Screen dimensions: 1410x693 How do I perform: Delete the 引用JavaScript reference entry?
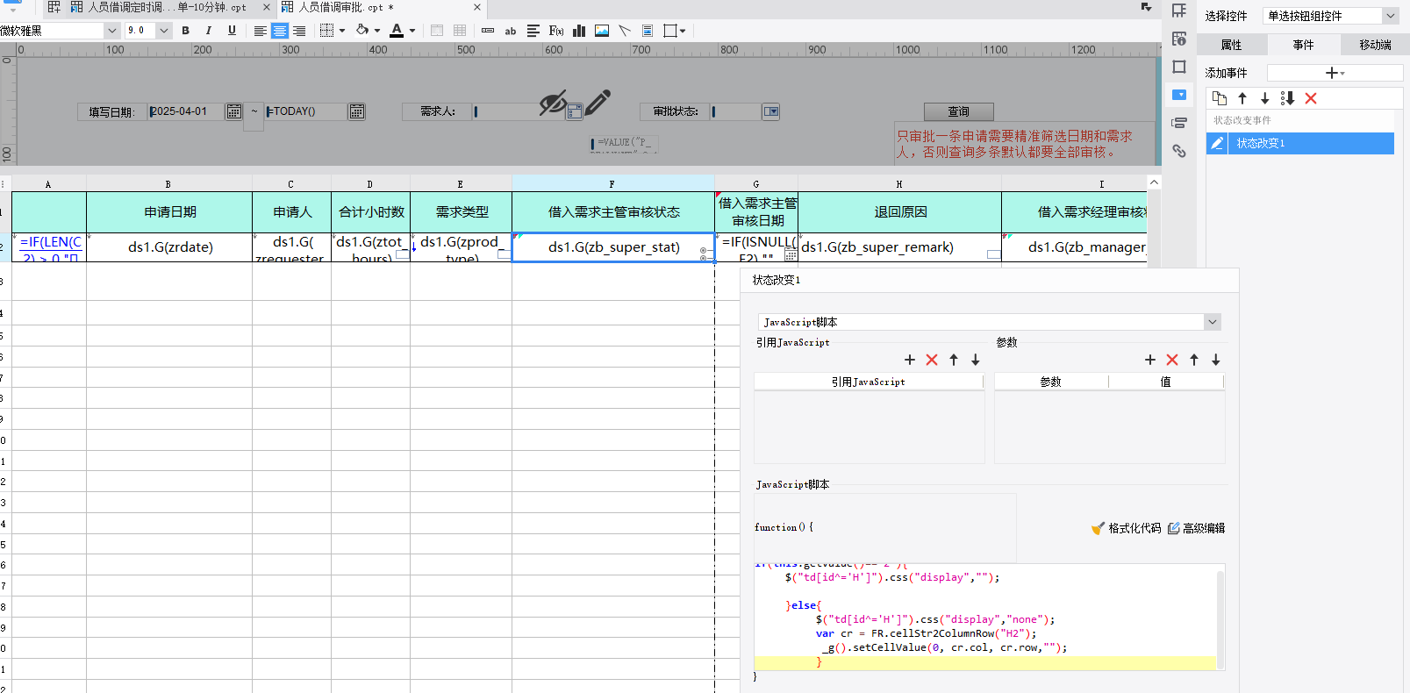932,360
